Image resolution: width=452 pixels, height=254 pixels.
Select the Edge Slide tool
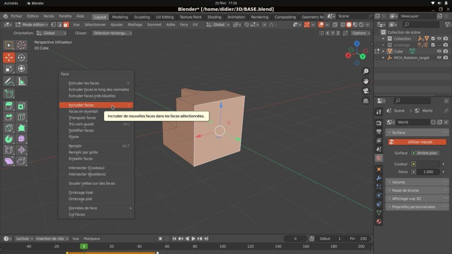(9, 150)
